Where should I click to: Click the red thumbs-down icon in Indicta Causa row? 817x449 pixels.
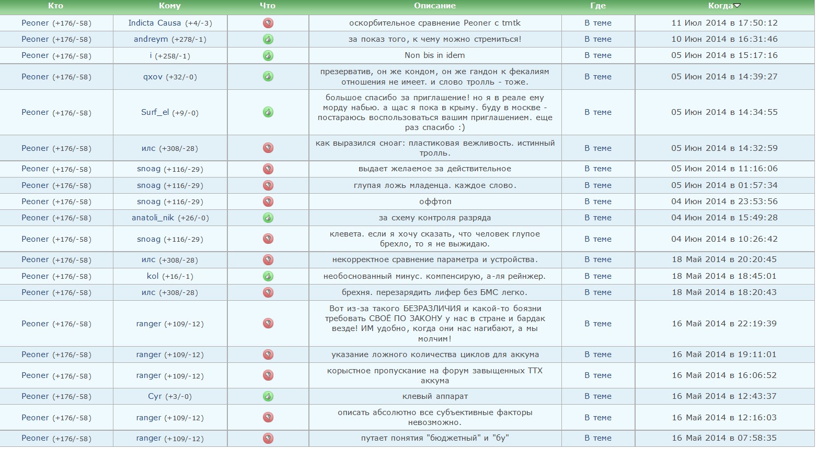point(268,23)
